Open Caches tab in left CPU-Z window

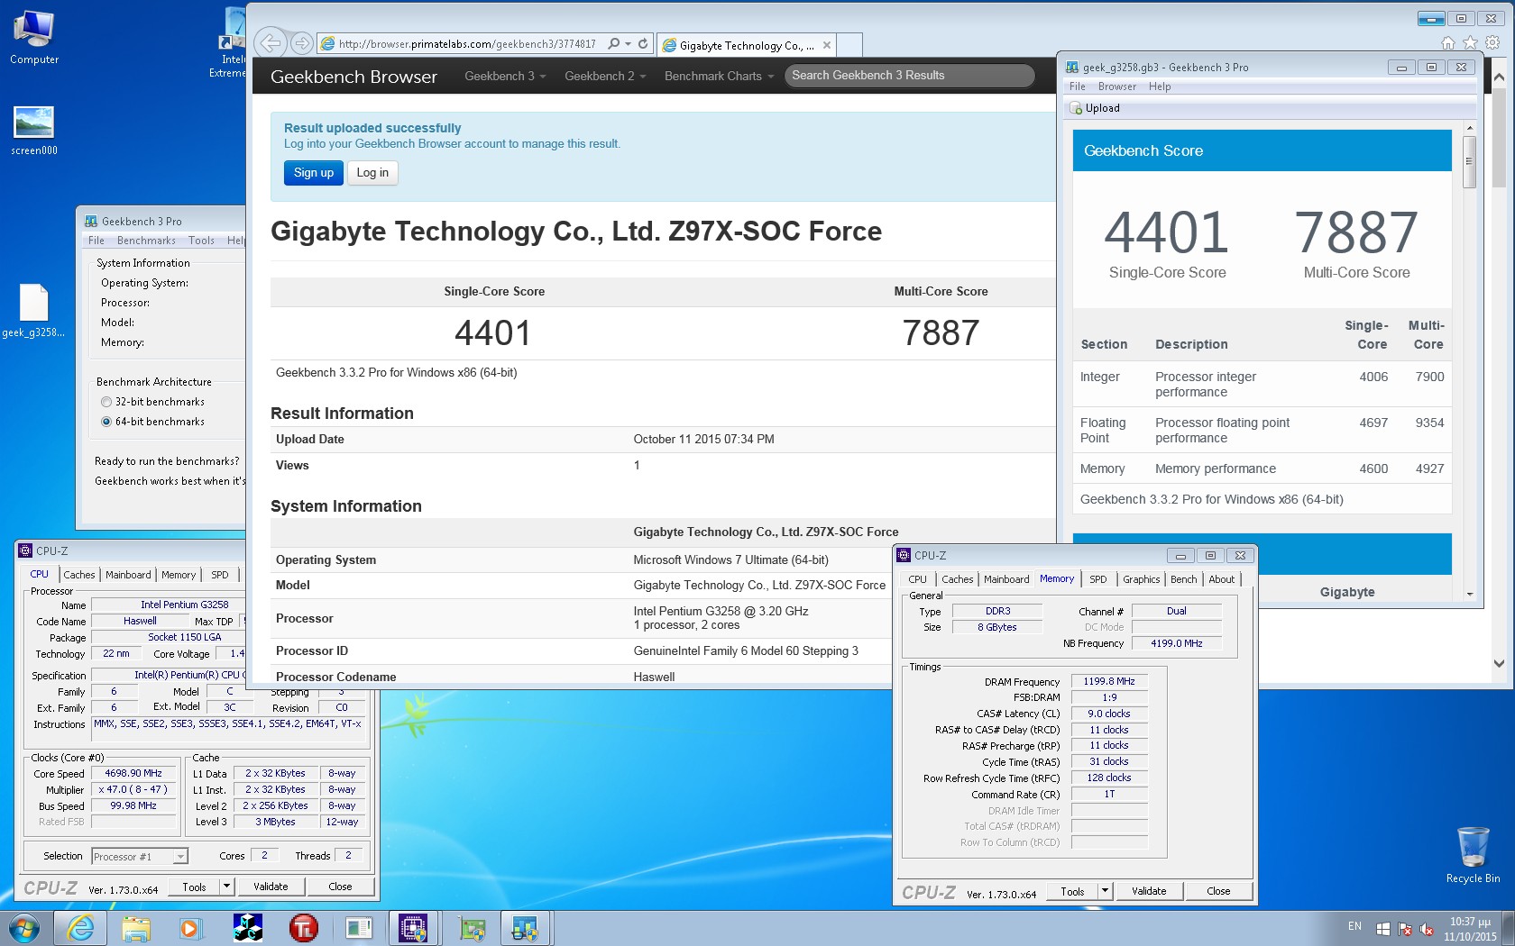[x=78, y=575]
